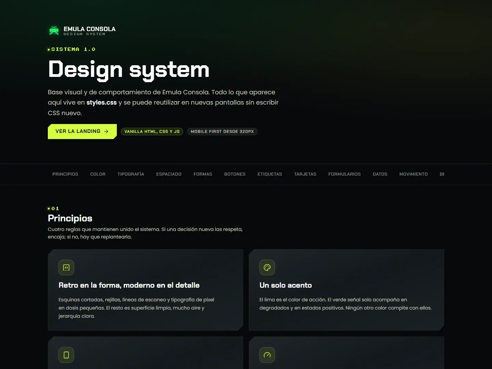Navigate to the Etiquetas section
The width and height of the screenshot is (492, 369).
point(270,174)
